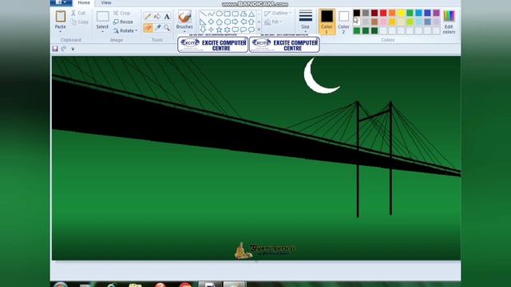511x287 pixels.
Task: Choose the Oval shape
Action: coord(219,14)
